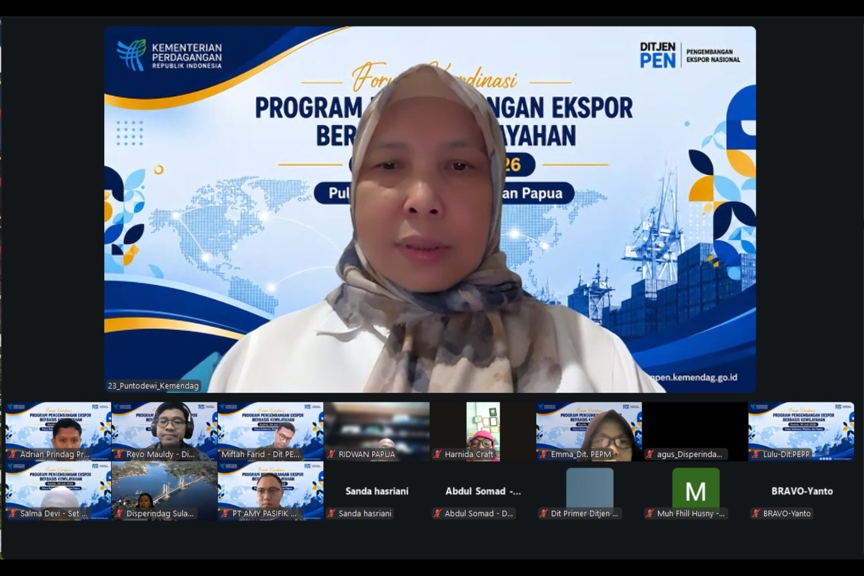The image size is (864, 576).
Task: Click the muted mic icon beside Harnida Craft
Action: (x=437, y=454)
